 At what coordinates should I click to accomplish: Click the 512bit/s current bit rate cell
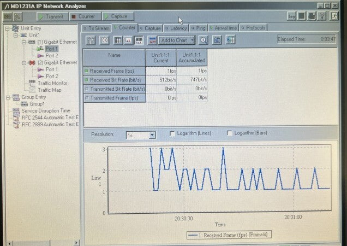[161, 80]
